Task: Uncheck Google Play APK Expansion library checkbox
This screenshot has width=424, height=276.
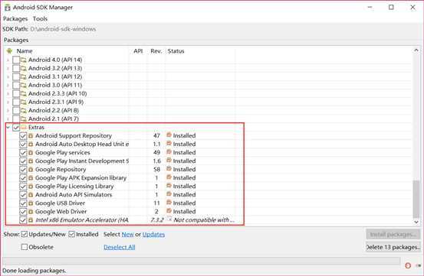Action: point(23,178)
